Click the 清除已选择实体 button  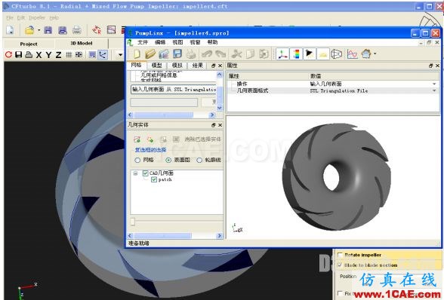202,139
